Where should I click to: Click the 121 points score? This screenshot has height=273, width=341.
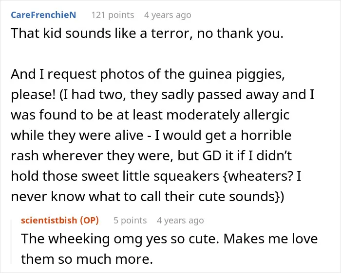pos(113,15)
